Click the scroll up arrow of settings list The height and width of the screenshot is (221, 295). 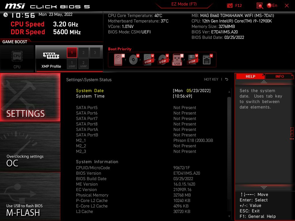[229, 92]
